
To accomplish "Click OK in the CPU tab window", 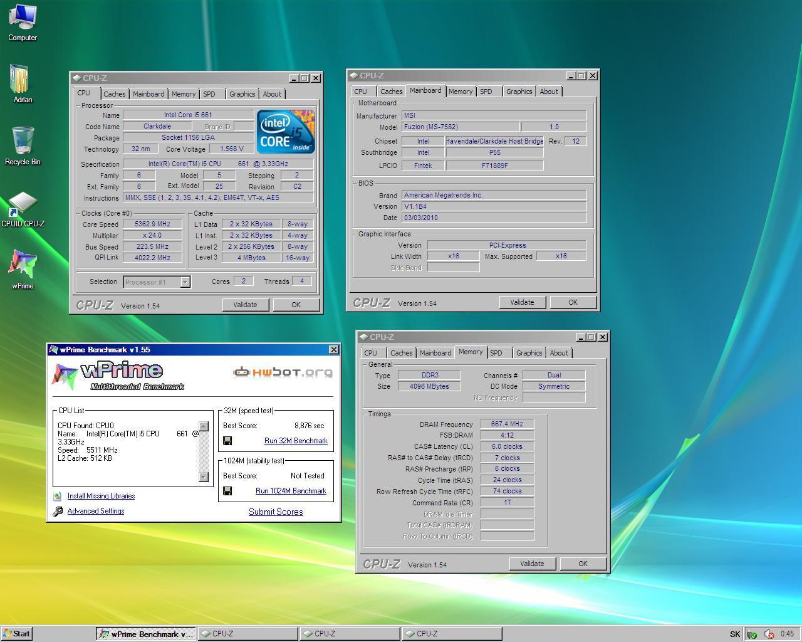I will point(296,305).
